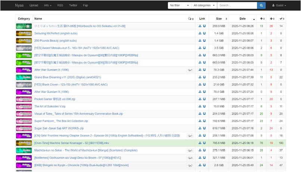Sort table by Date column

point(243,19)
